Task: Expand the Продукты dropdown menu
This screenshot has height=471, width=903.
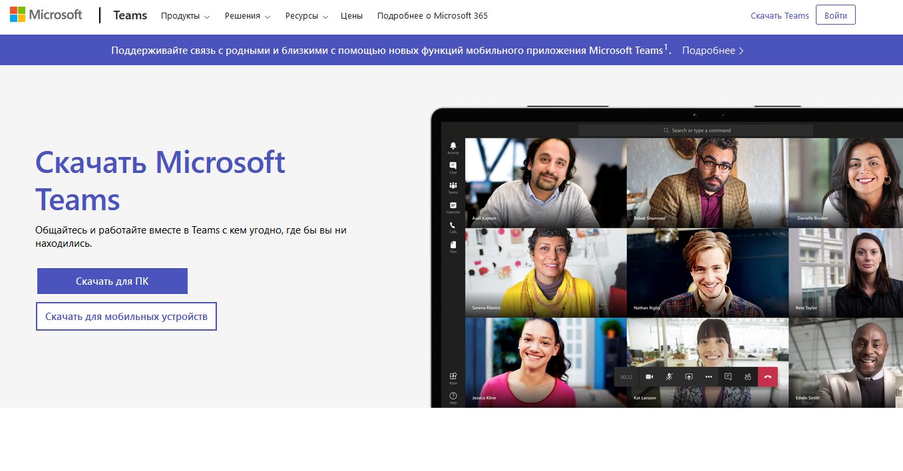Action: pos(185,16)
